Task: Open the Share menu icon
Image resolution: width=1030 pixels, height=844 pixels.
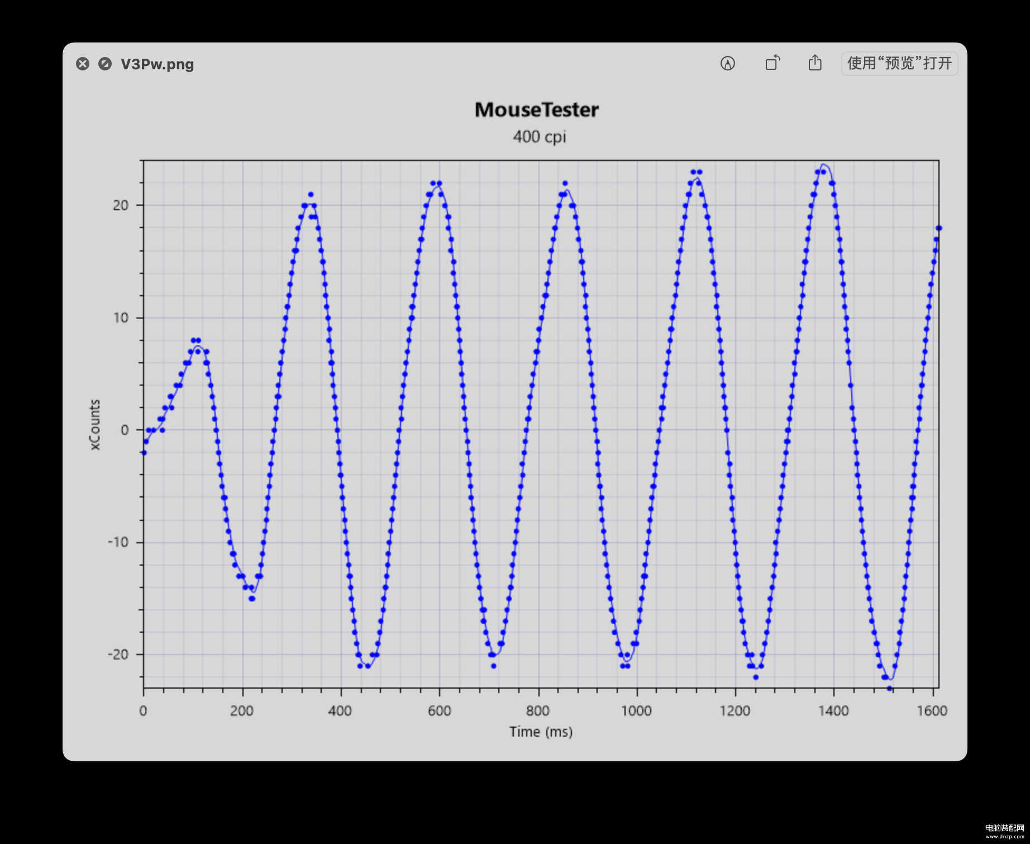Action: 815,62
